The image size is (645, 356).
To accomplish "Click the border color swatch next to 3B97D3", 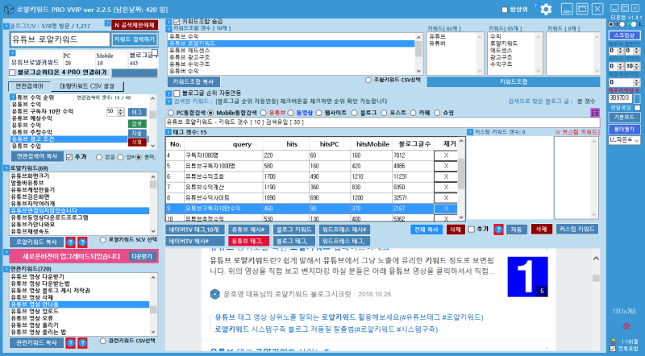I will pyautogui.click(x=637, y=98).
